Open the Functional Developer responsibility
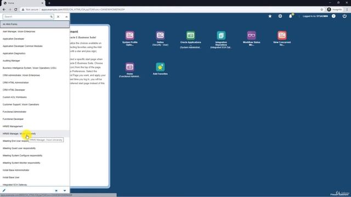The image size is (351, 197). tap(35, 119)
